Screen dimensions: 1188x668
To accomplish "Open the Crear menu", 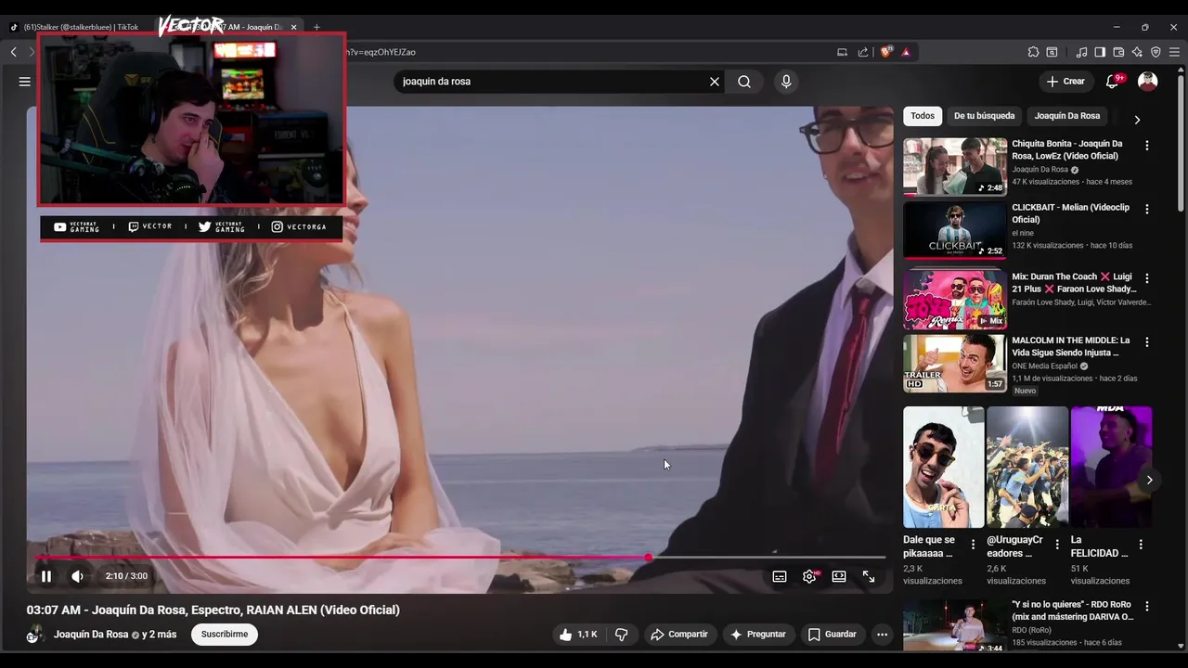I will [1065, 82].
